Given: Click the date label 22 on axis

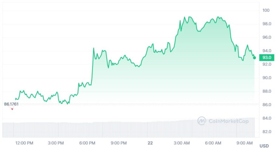Looking at the screenshot, I should (150, 143).
